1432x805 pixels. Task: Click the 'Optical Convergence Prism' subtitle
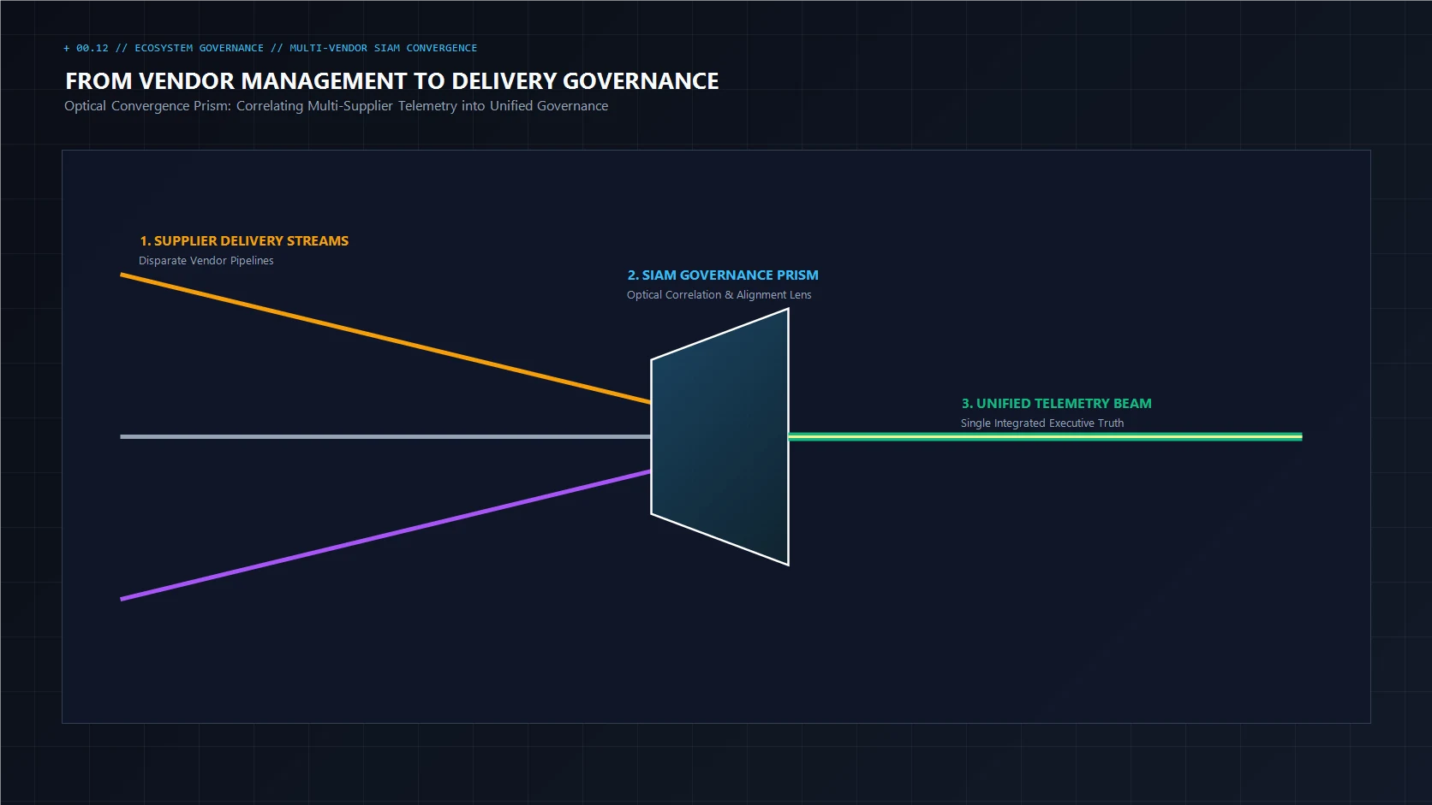click(x=336, y=106)
